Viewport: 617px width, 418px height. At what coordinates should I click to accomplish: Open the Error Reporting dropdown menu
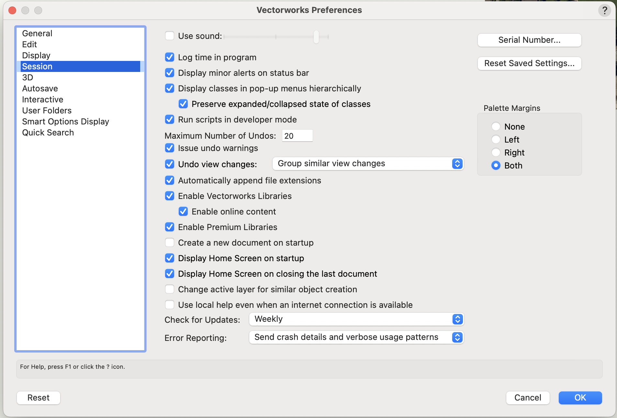pyautogui.click(x=356, y=337)
